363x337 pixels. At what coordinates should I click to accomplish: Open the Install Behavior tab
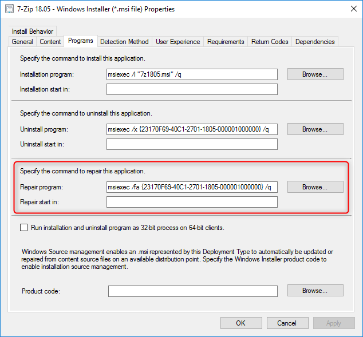point(33,31)
